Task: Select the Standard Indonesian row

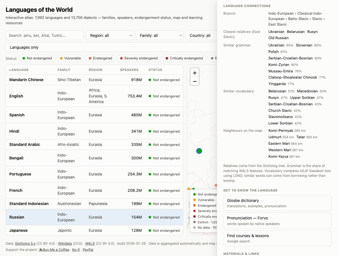Action: coord(95,204)
